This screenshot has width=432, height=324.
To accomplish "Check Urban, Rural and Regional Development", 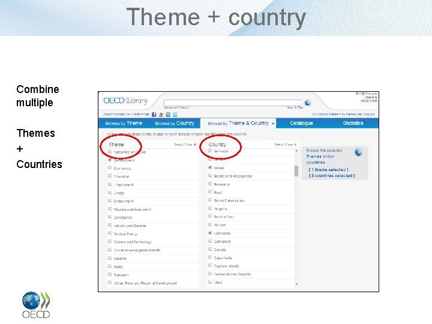I will [110, 283].
